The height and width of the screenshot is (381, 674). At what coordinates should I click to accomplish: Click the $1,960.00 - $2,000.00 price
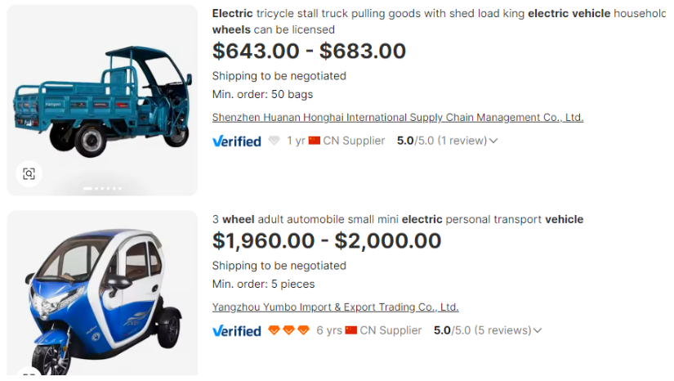326,240
